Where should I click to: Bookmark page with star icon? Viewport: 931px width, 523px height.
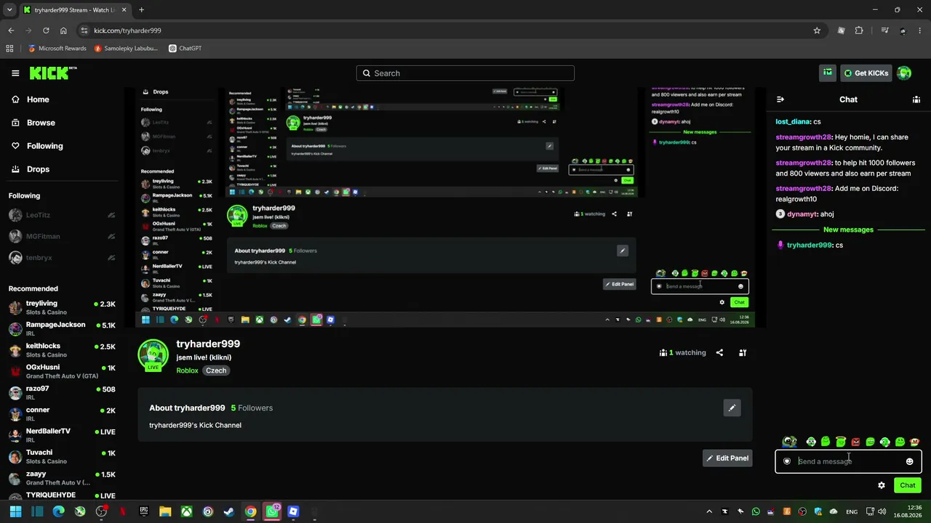[x=817, y=31]
